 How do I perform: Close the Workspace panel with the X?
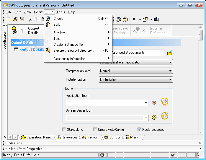(5, 137)
